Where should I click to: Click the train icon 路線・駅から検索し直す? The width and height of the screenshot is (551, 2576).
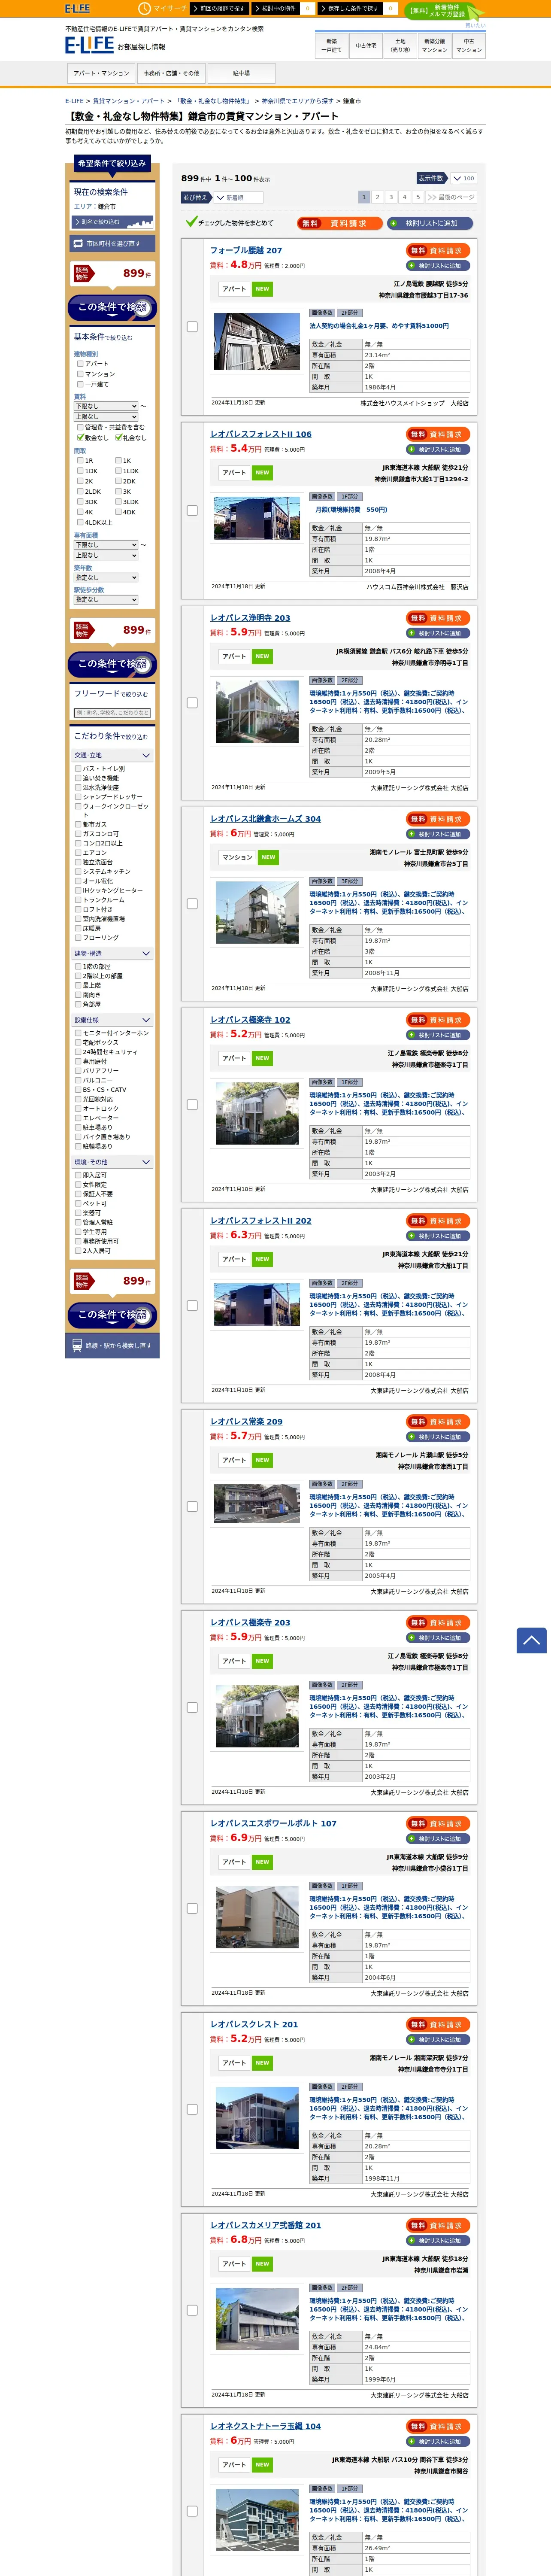click(77, 1345)
